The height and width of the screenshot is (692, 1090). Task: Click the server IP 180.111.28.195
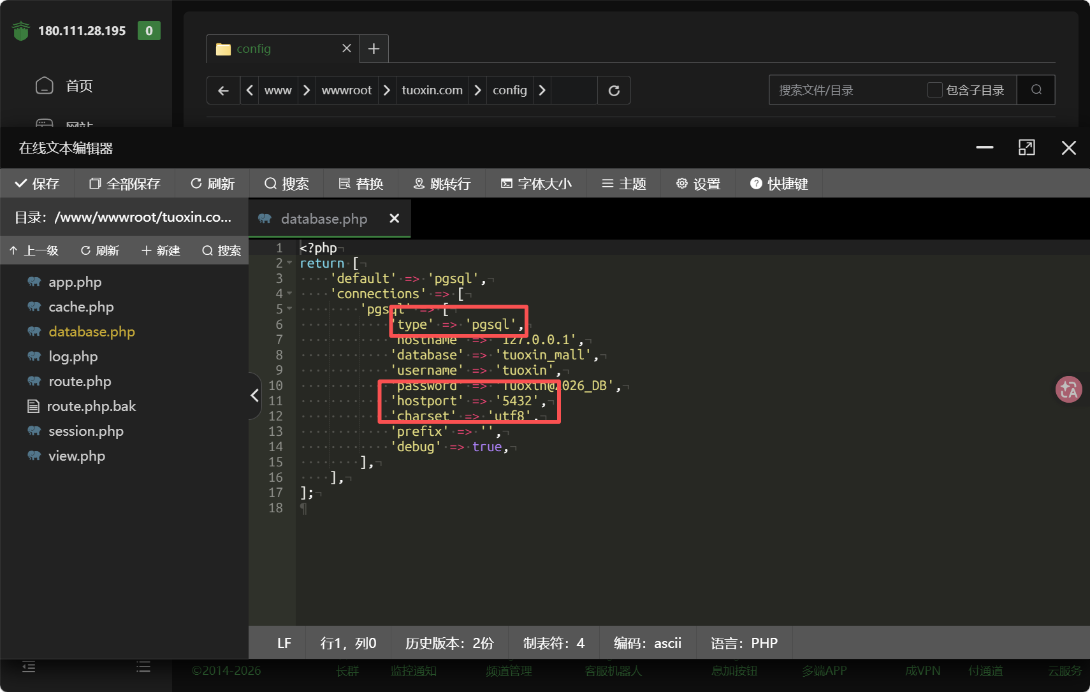click(x=82, y=31)
